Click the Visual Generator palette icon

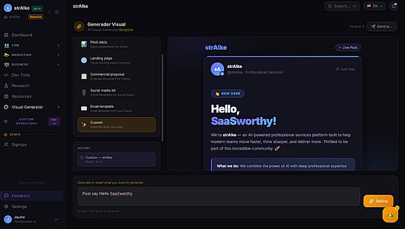[6, 107]
